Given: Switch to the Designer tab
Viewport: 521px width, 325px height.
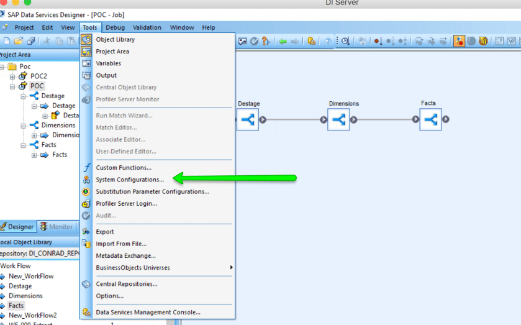Looking at the screenshot, I should [x=17, y=227].
